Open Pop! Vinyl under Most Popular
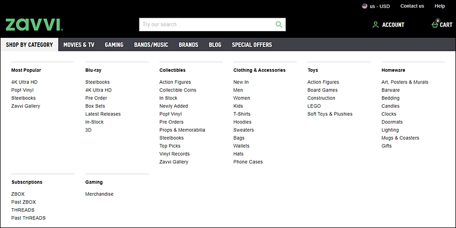 point(23,90)
